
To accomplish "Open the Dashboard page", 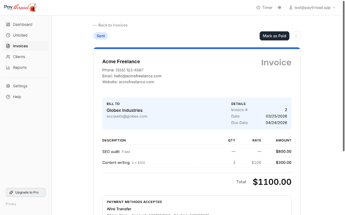I will pyautogui.click(x=22, y=25).
